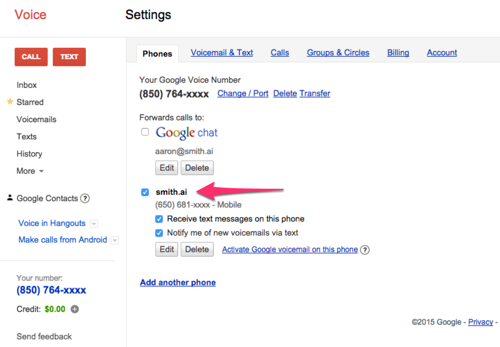Toggle Notify me of new voicemails via text
Screen dimensions: 500x347
coord(159,233)
